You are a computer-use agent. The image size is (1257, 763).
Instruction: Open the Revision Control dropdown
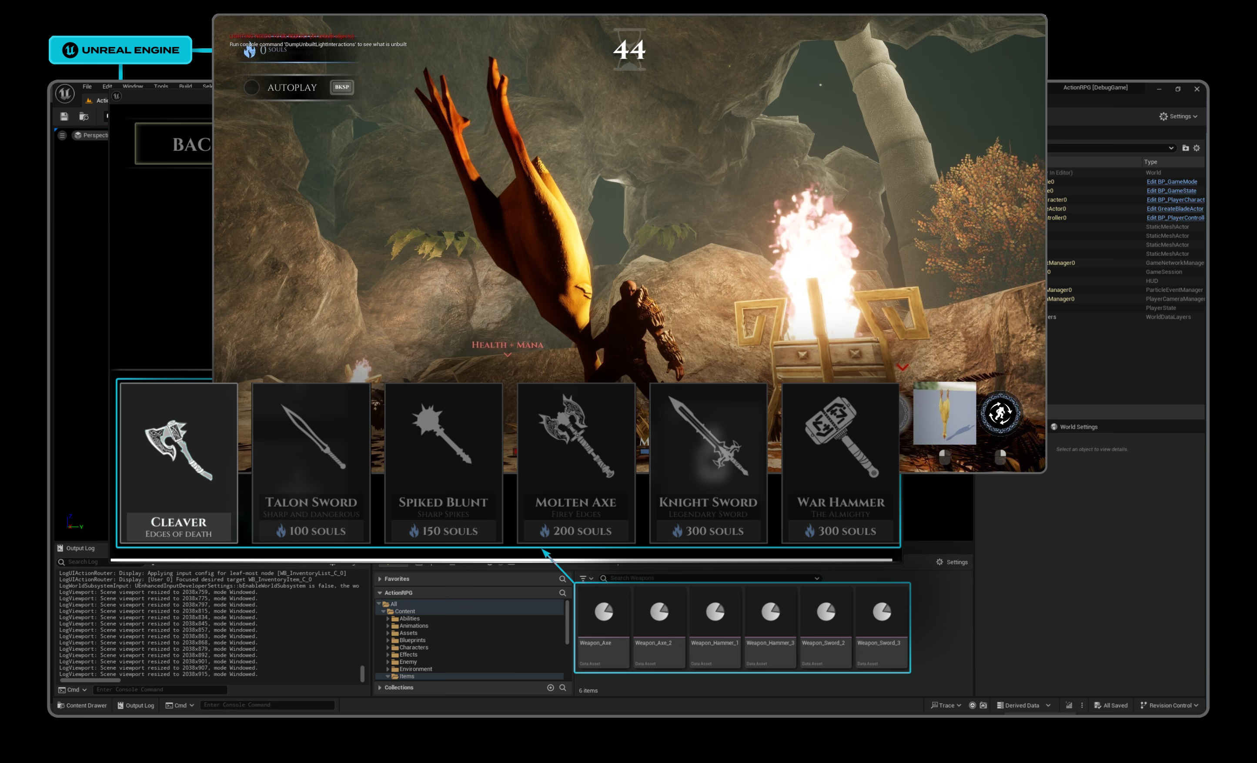click(1170, 705)
